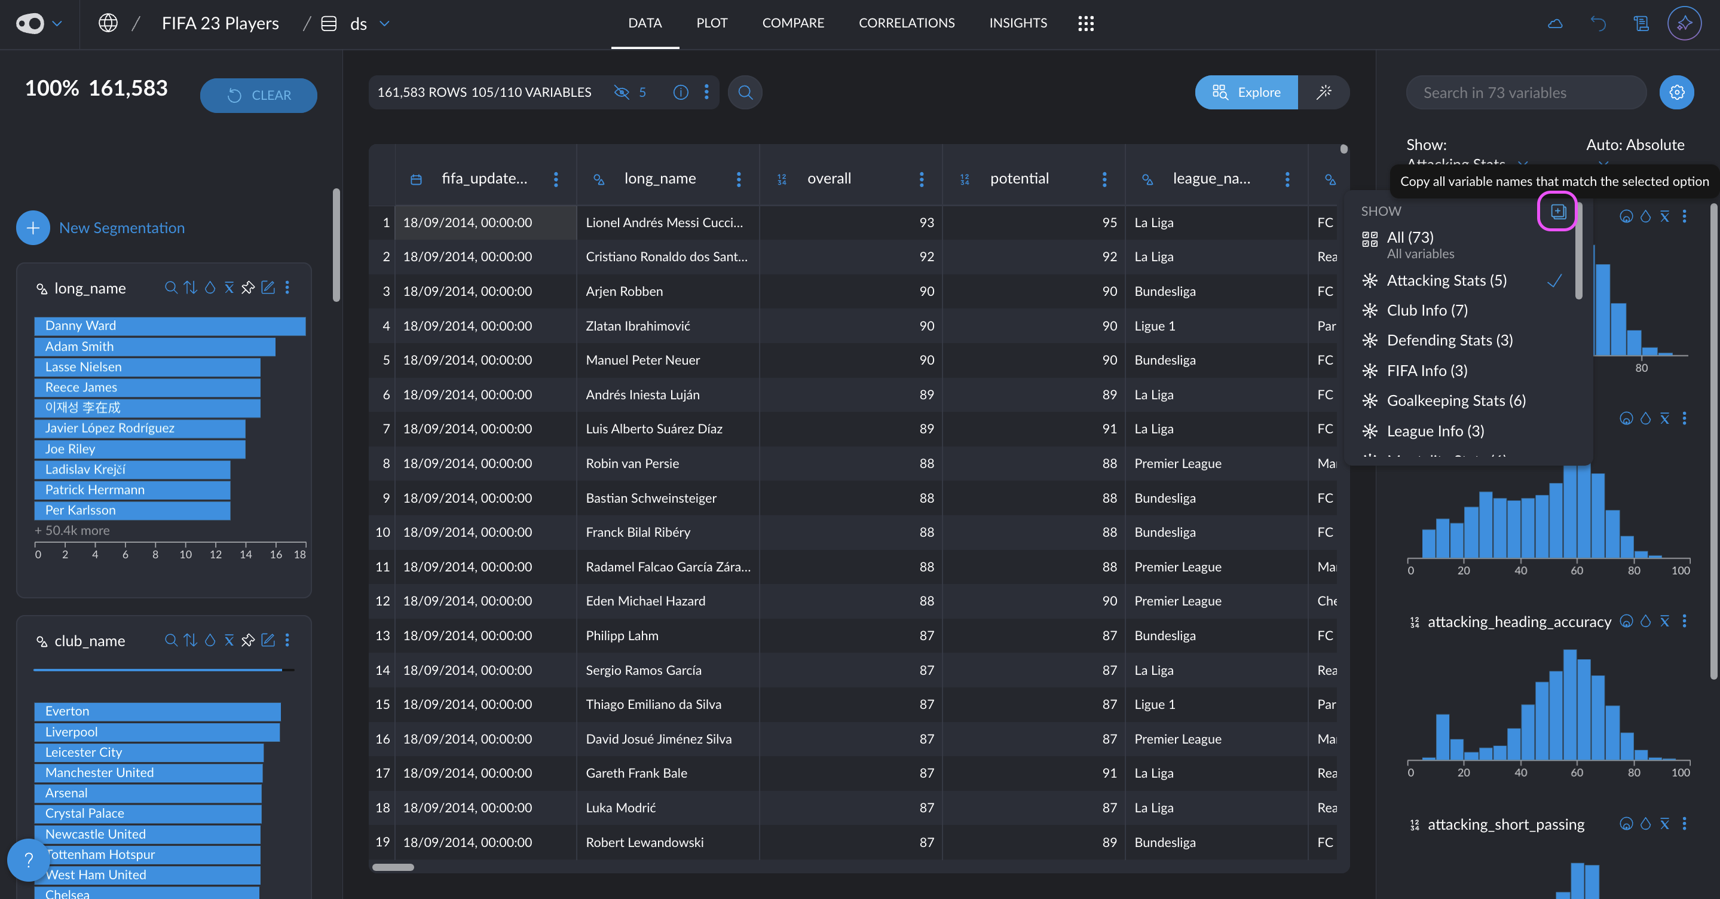Pin the long_name card

click(x=247, y=288)
